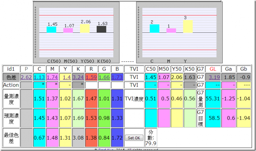256x151 pixels.
Task: Open the K color difference link 3.24
Action: [78, 77]
